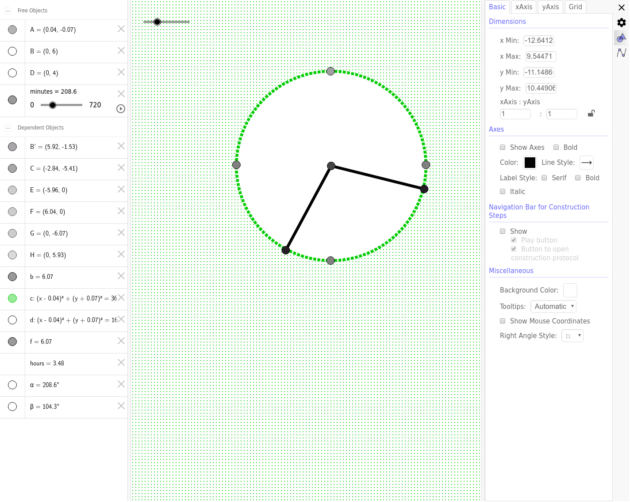This screenshot has height=502, width=630.
Task: Lock the xAxis:yAxis ratio padlock
Action: (x=591, y=114)
